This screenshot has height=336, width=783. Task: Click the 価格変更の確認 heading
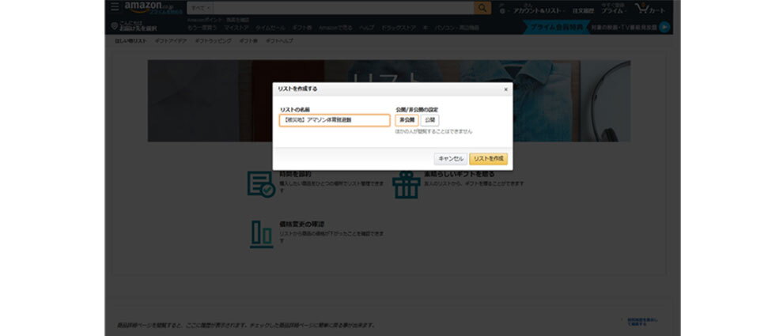click(x=301, y=225)
